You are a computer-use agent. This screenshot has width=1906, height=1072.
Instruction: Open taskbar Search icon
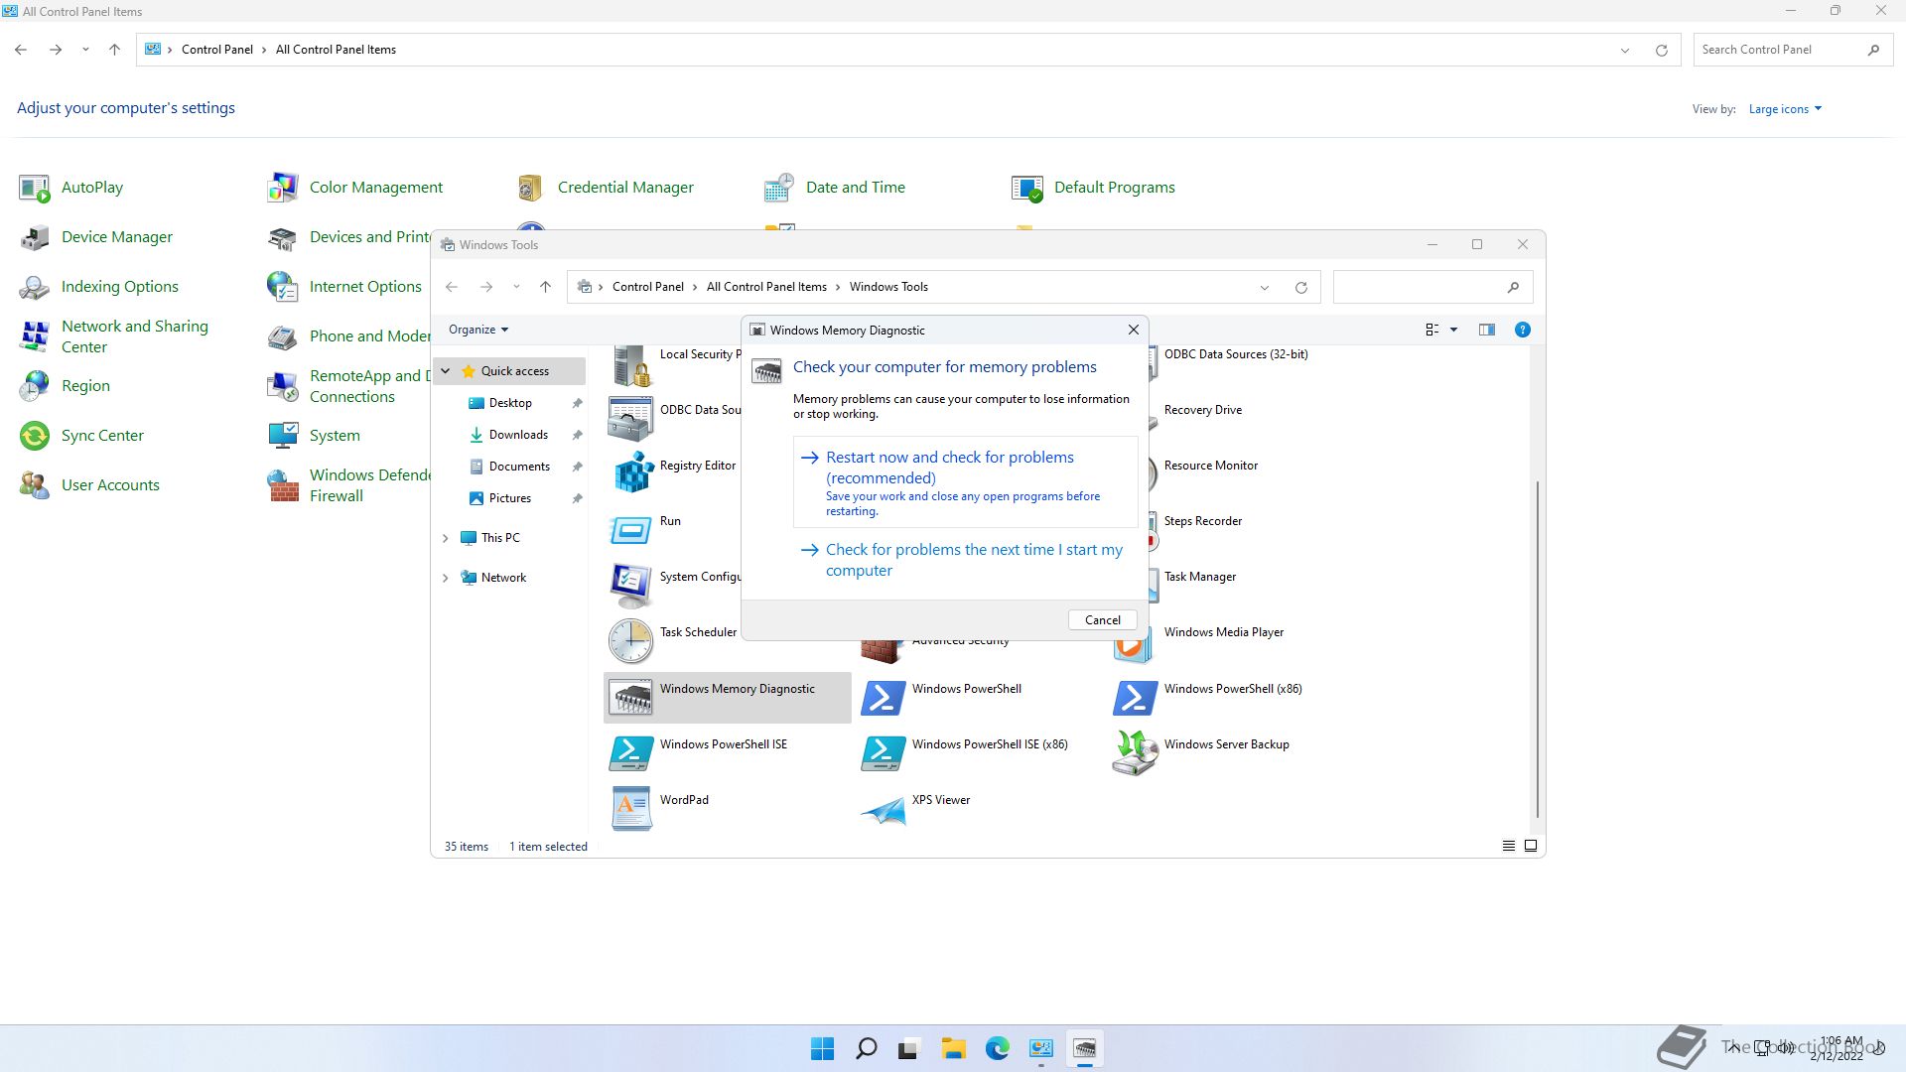866,1049
